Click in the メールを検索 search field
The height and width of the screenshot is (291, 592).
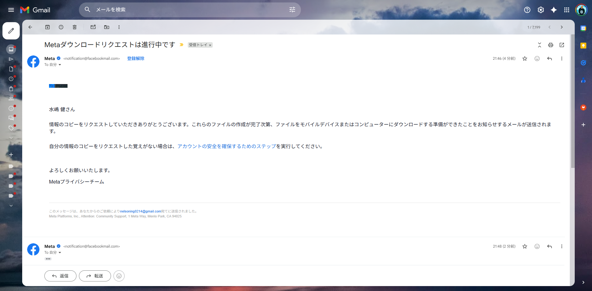(185, 10)
